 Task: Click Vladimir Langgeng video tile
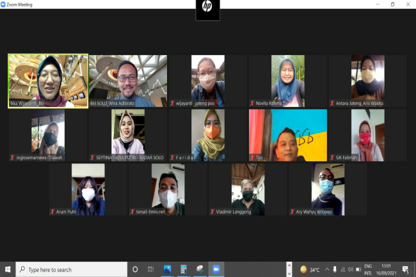[248, 189]
